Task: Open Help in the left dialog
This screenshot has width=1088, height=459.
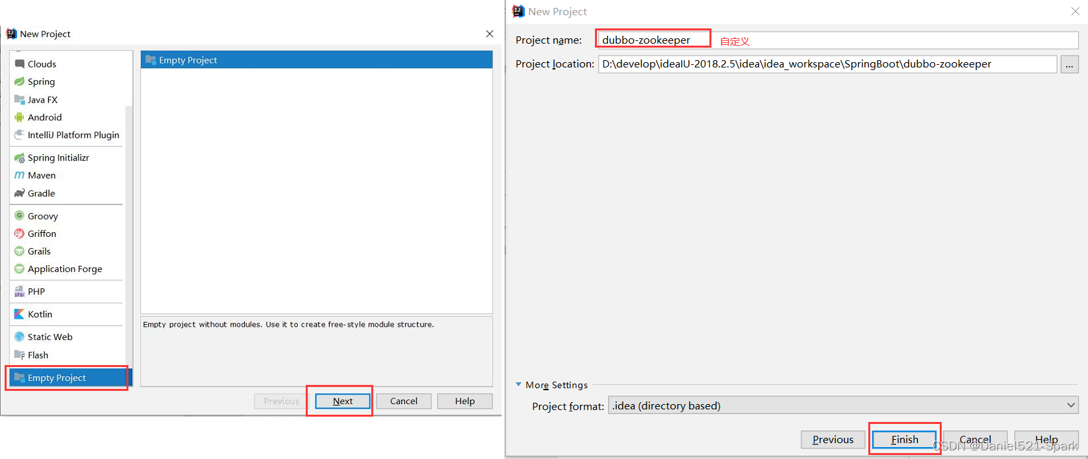Action: 465,401
